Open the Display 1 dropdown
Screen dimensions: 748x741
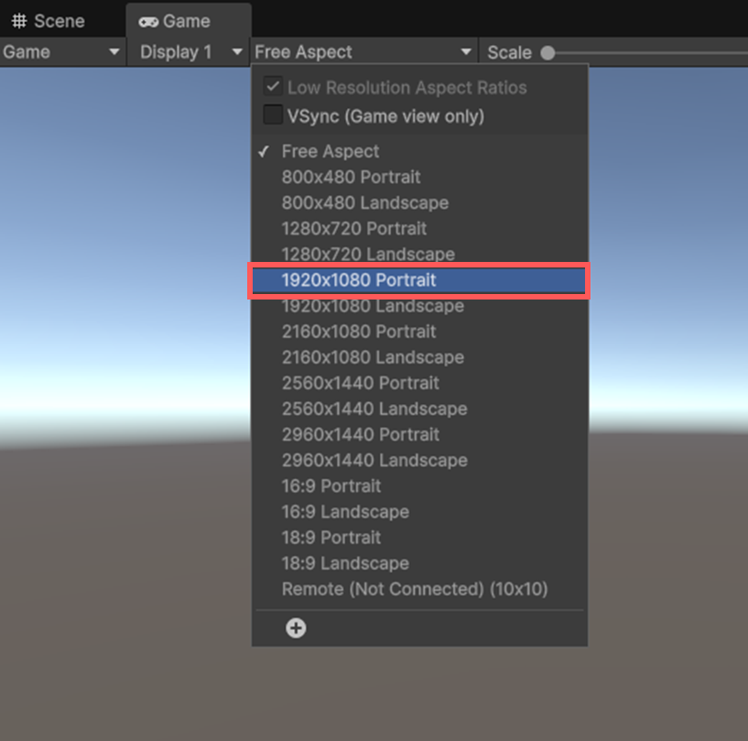191,52
